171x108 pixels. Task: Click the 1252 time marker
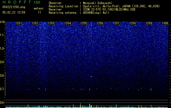(x=35, y=23)
